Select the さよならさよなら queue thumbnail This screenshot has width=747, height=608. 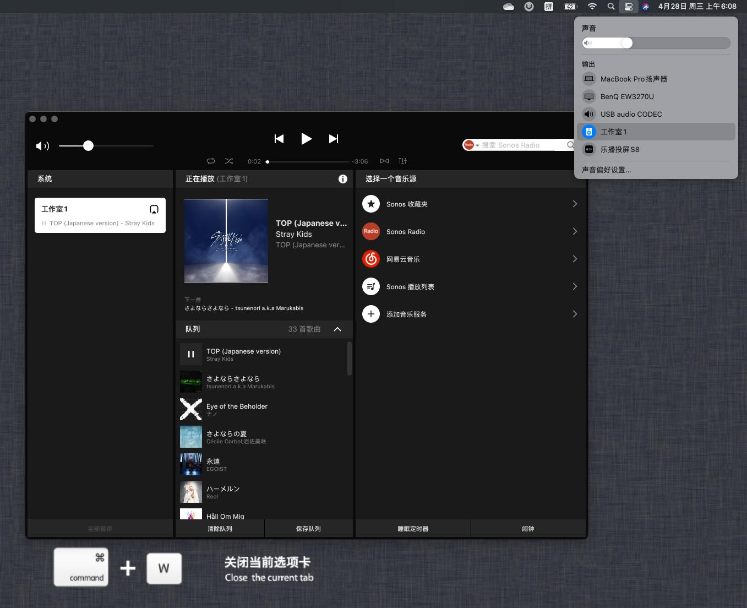(x=191, y=382)
